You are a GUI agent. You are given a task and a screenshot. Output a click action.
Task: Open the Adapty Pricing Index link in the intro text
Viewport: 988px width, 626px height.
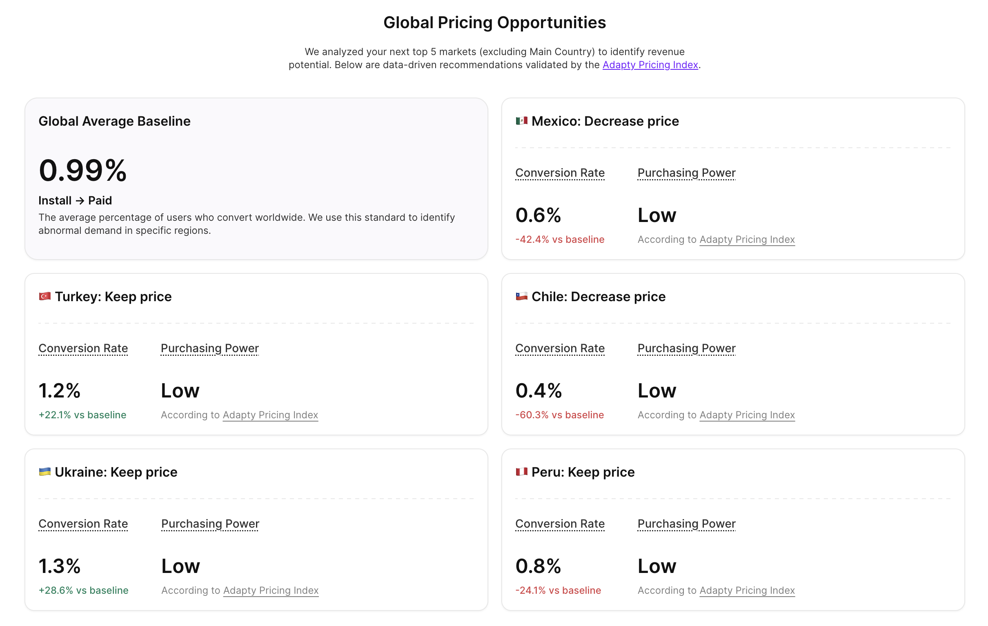click(x=650, y=65)
